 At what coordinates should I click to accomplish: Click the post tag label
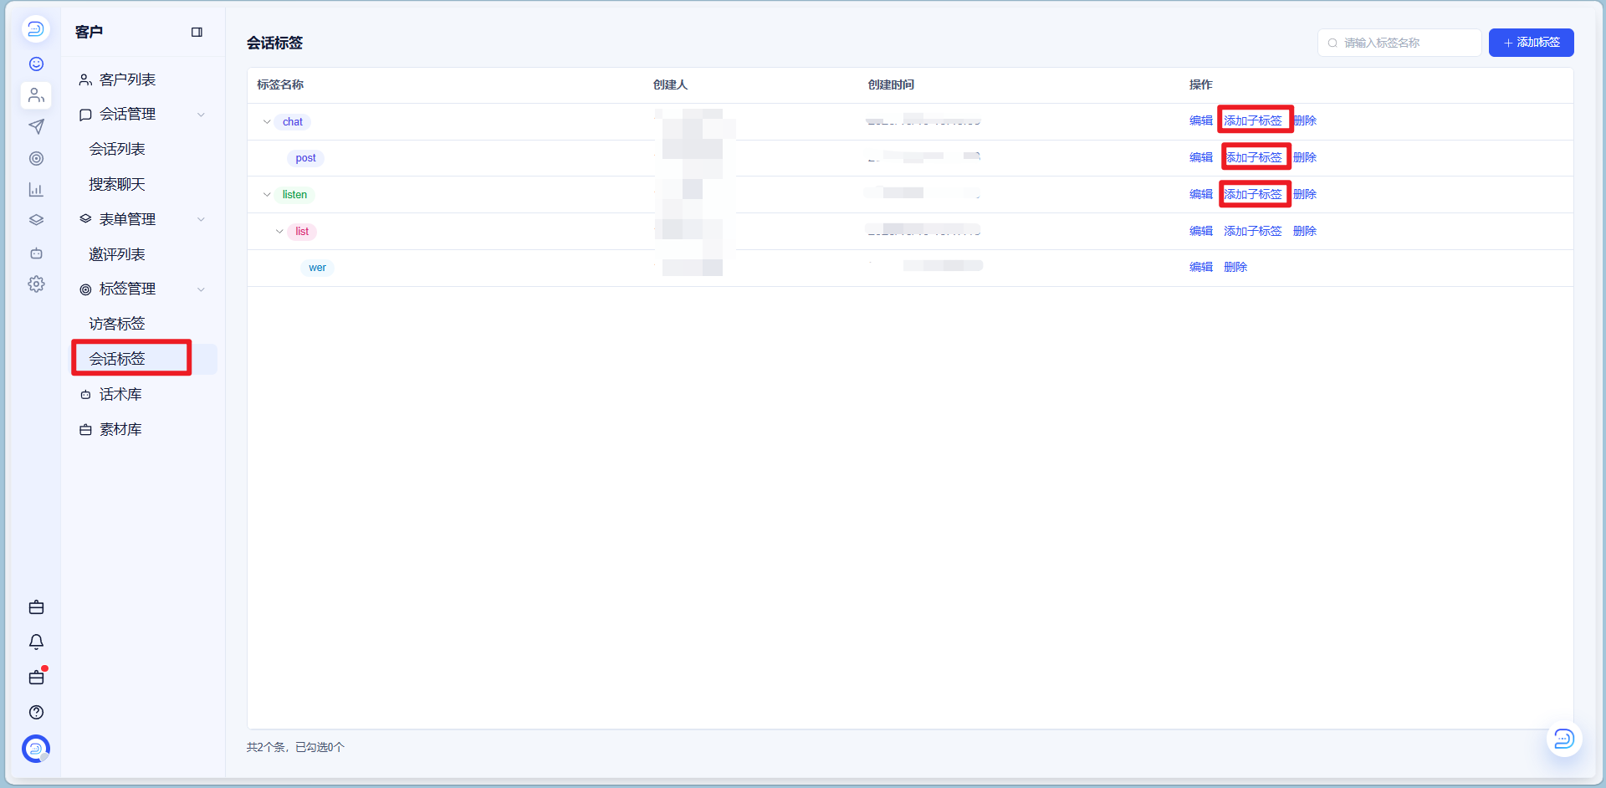[305, 158]
